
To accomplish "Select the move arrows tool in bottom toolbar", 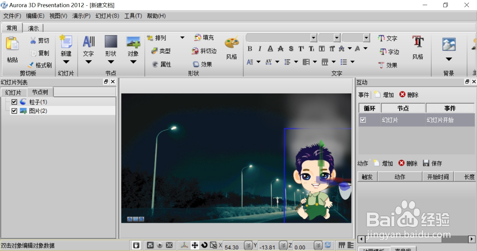I will (194, 245).
